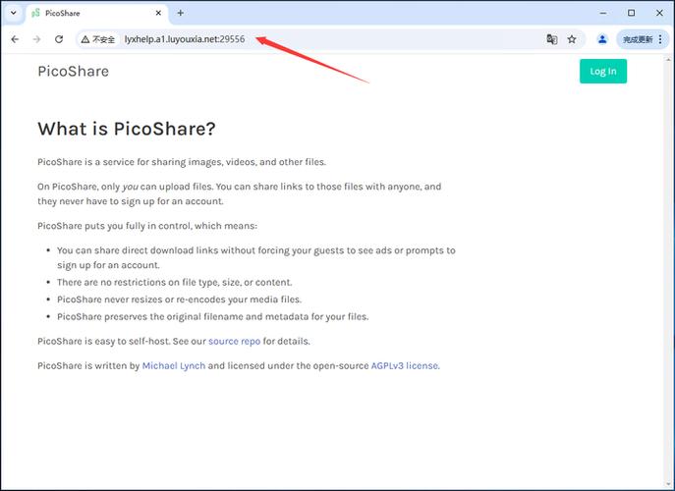The height and width of the screenshot is (491, 675).
Task: Click the Log In button
Action: pos(603,72)
